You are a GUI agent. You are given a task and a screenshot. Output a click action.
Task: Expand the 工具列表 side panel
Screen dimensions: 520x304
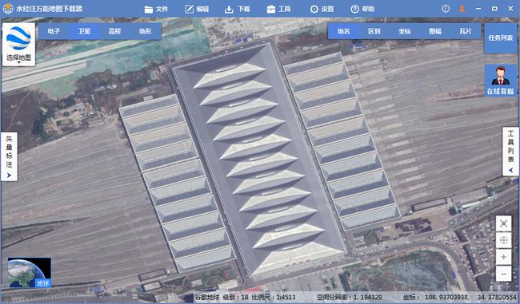pos(510,151)
